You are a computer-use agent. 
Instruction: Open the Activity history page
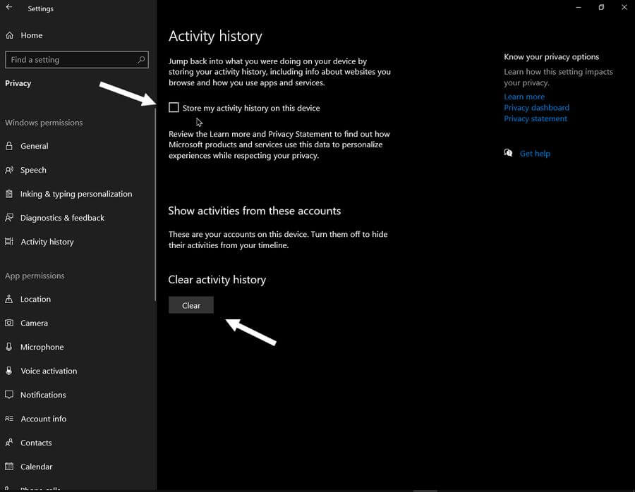click(47, 242)
